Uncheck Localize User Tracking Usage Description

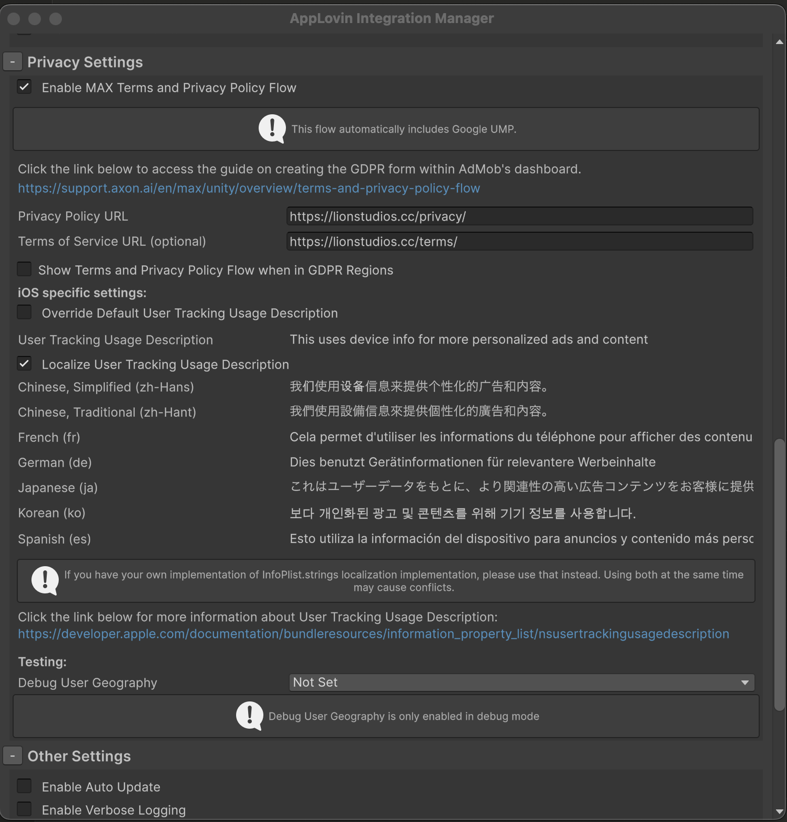25,364
